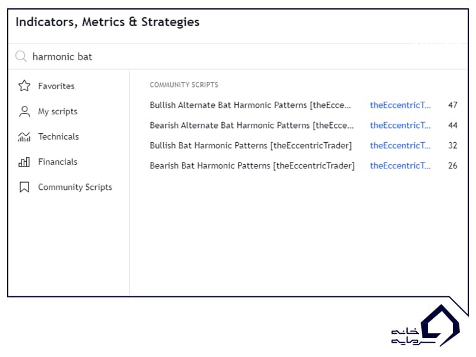Add Bullish Alternate Bat Harmonic Patterns script
This screenshot has height=357, width=476.
click(250, 105)
